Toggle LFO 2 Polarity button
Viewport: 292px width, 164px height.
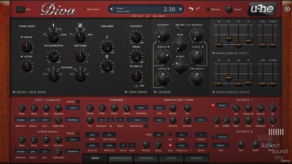tap(78, 133)
